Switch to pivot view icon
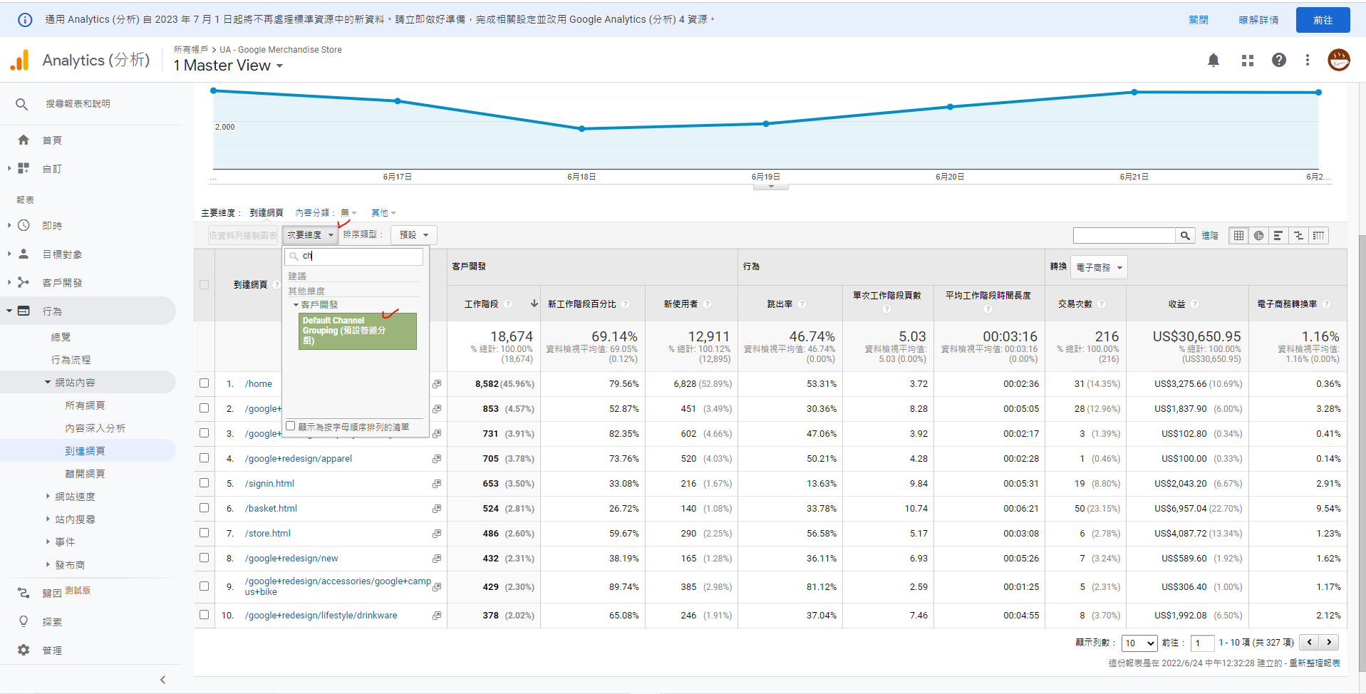Image resolution: width=1366 pixels, height=694 pixels. click(x=1319, y=236)
